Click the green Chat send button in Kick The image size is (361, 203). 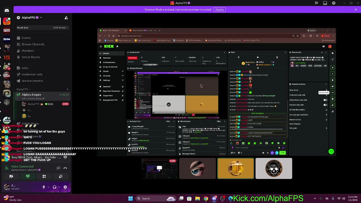[x=282, y=153]
